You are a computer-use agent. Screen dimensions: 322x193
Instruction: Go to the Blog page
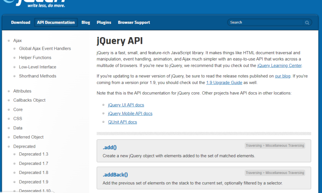(x=86, y=23)
